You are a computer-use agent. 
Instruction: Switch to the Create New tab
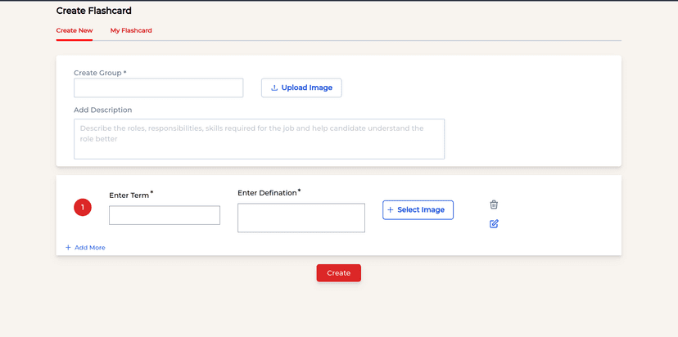click(75, 30)
